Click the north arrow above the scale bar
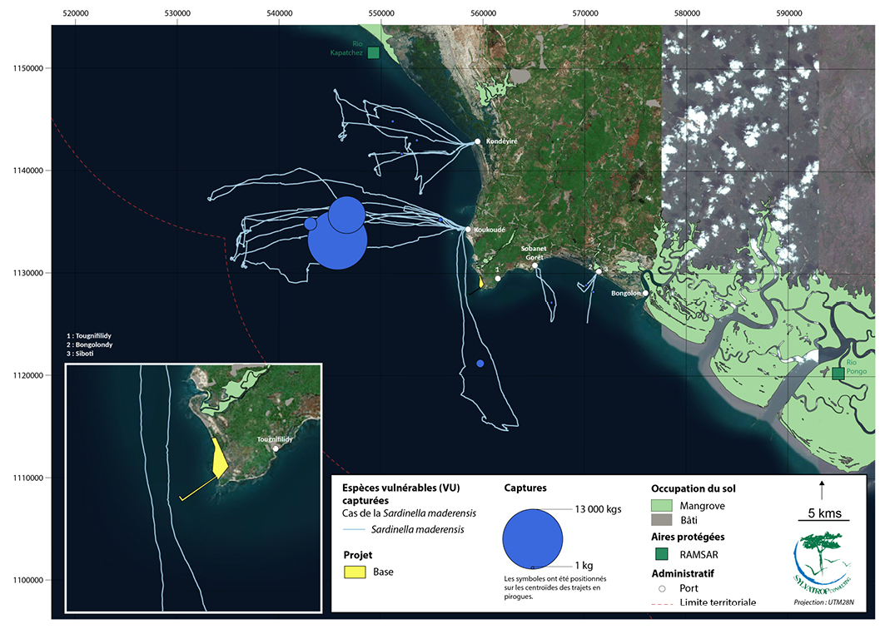 [822, 490]
